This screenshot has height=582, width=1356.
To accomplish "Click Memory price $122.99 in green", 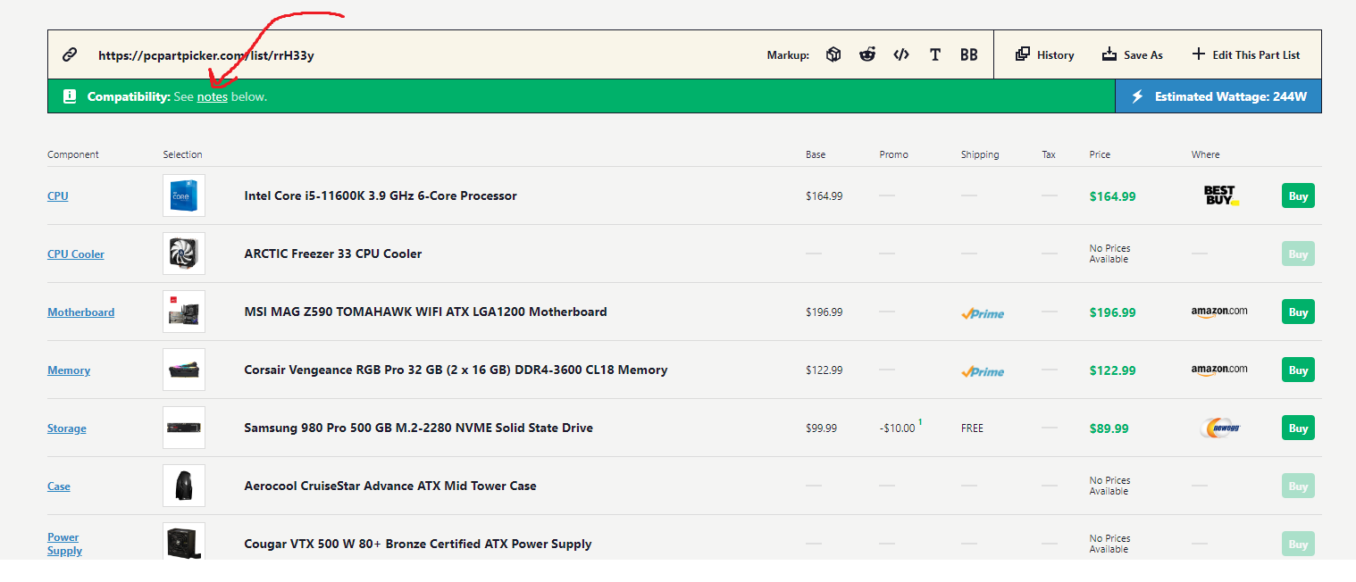I will click(x=1113, y=370).
